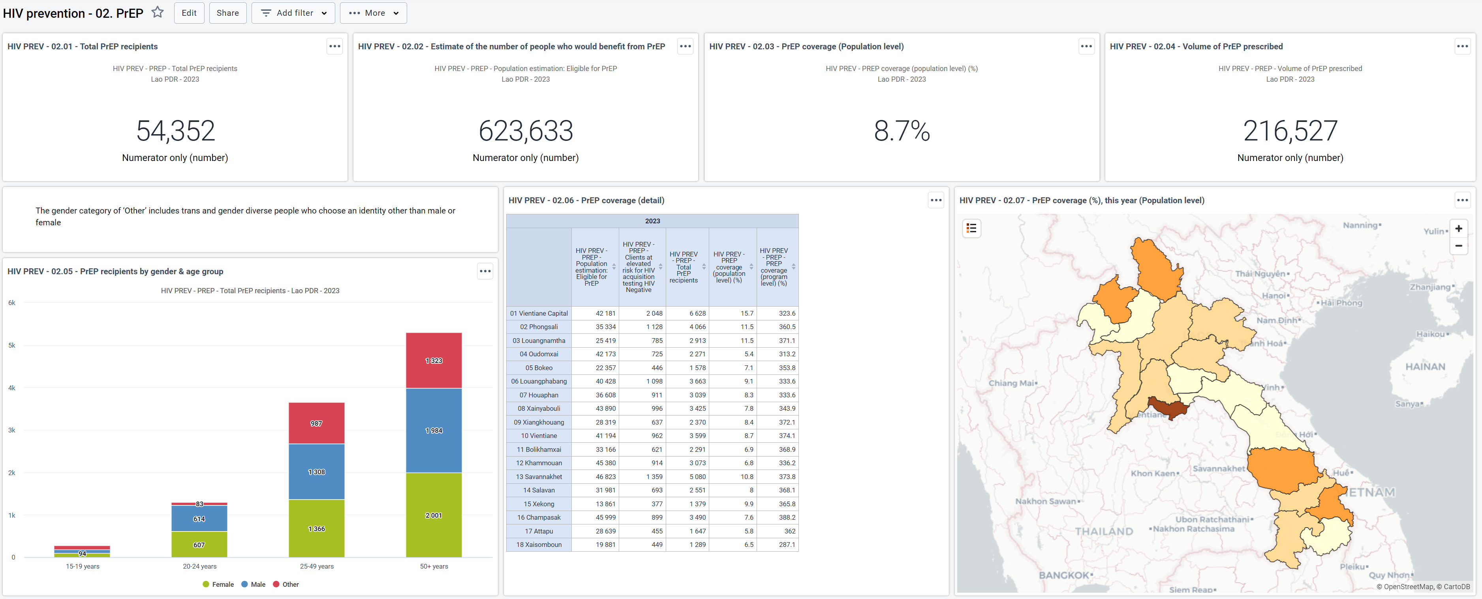
Task: Click the Share button
Action: pos(228,13)
